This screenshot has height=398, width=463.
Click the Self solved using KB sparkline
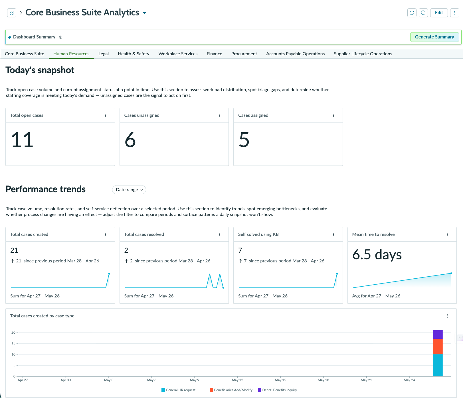[288, 281]
